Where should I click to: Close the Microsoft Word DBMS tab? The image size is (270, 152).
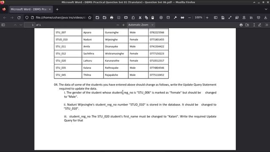(50, 9)
